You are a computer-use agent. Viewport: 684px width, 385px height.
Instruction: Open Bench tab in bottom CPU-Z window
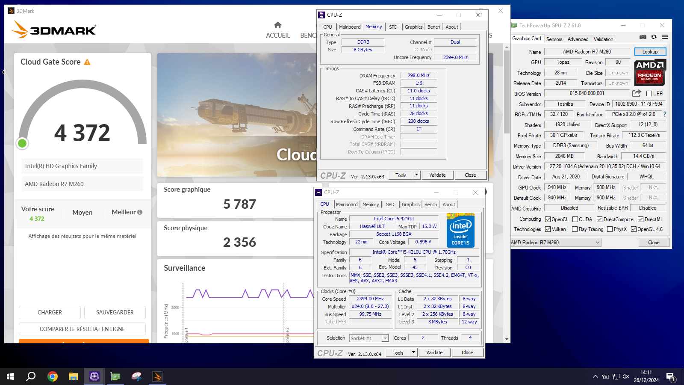click(430, 204)
